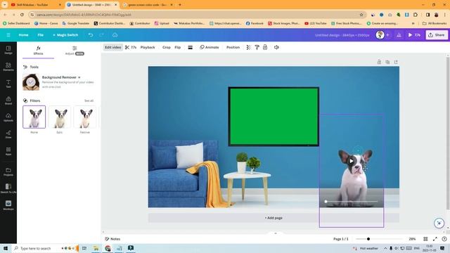Redo the last action
Screen dimensions: 450x253
tap(101, 35)
